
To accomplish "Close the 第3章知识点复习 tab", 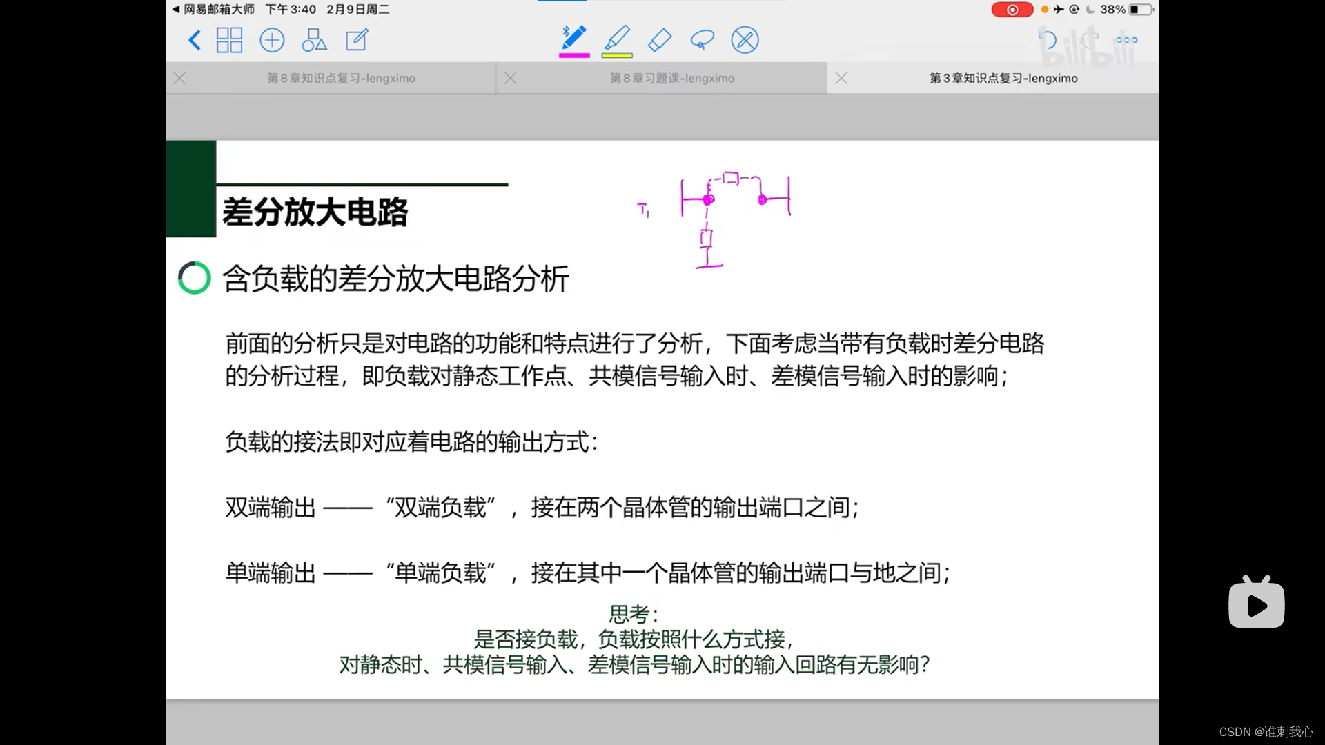I will [x=841, y=79].
